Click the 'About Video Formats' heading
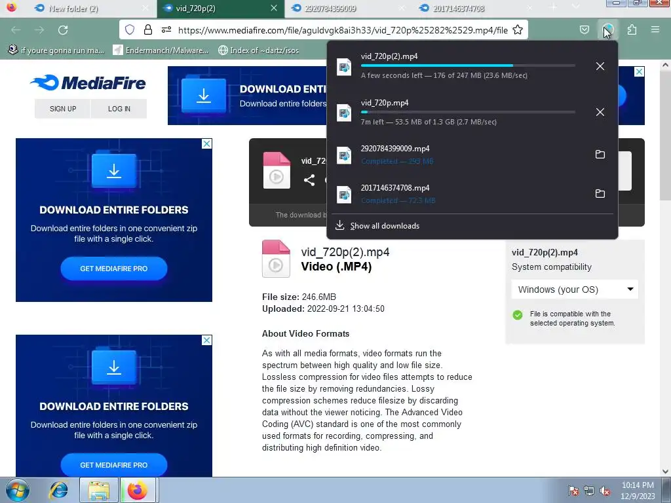Viewport: 671px width, 503px height. tap(305, 333)
